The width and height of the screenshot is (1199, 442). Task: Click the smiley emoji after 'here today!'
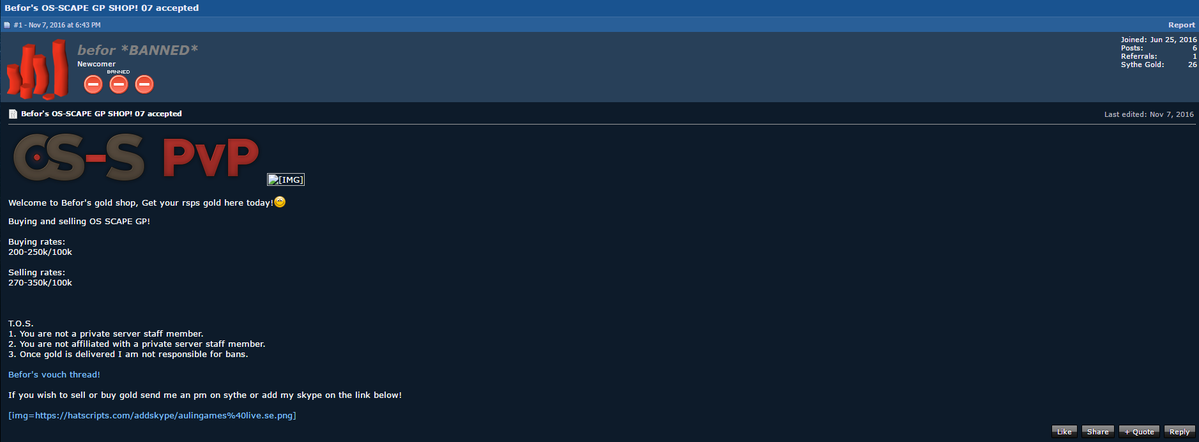pos(280,202)
